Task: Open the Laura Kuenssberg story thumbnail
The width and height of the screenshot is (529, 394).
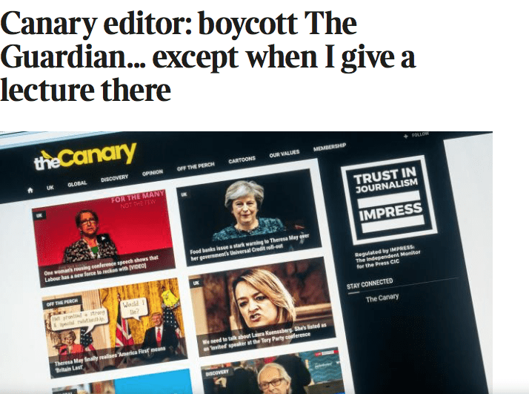Action: pyautogui.click(x=262, y=306)
